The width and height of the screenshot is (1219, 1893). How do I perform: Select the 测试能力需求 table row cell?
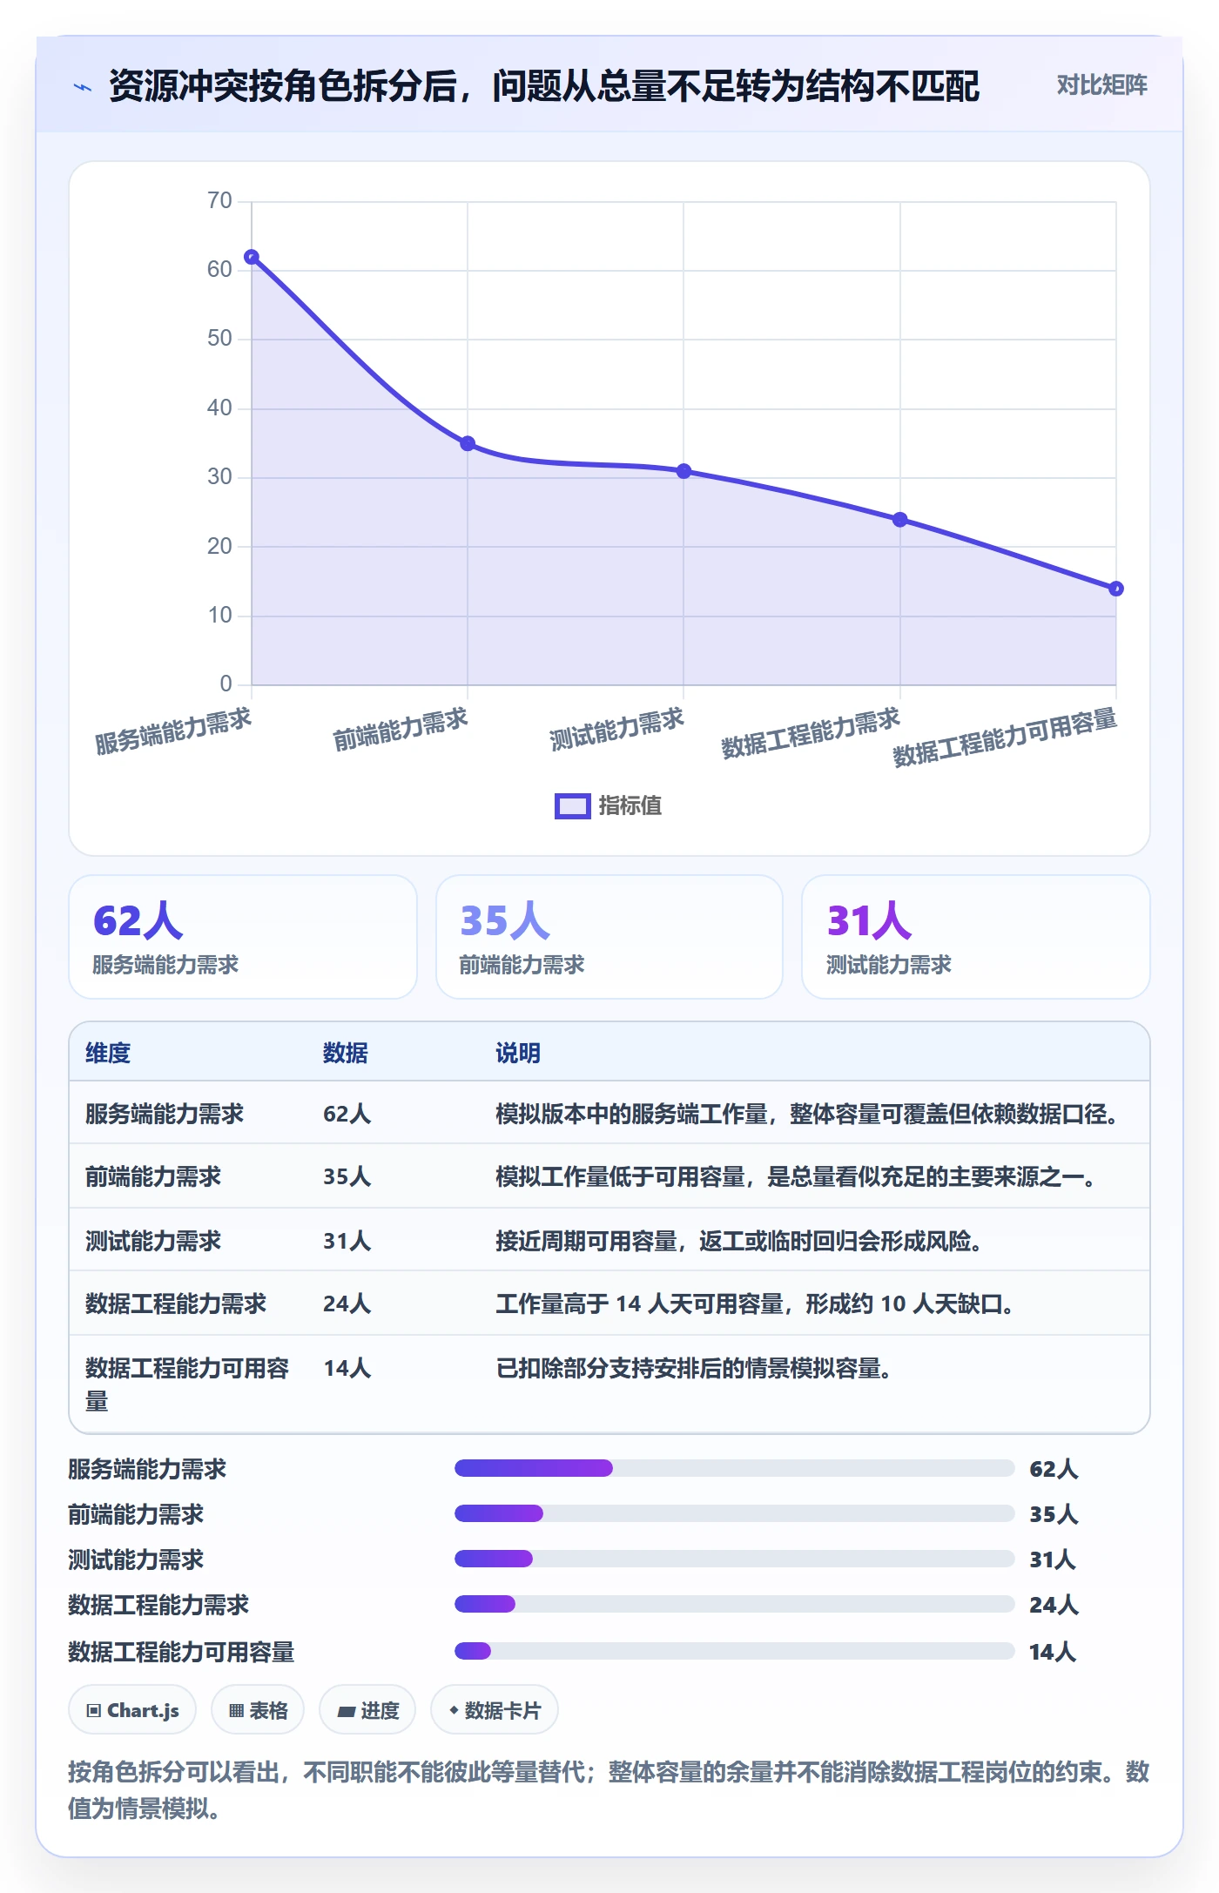pyautogui.click(x=153, y=1241)
